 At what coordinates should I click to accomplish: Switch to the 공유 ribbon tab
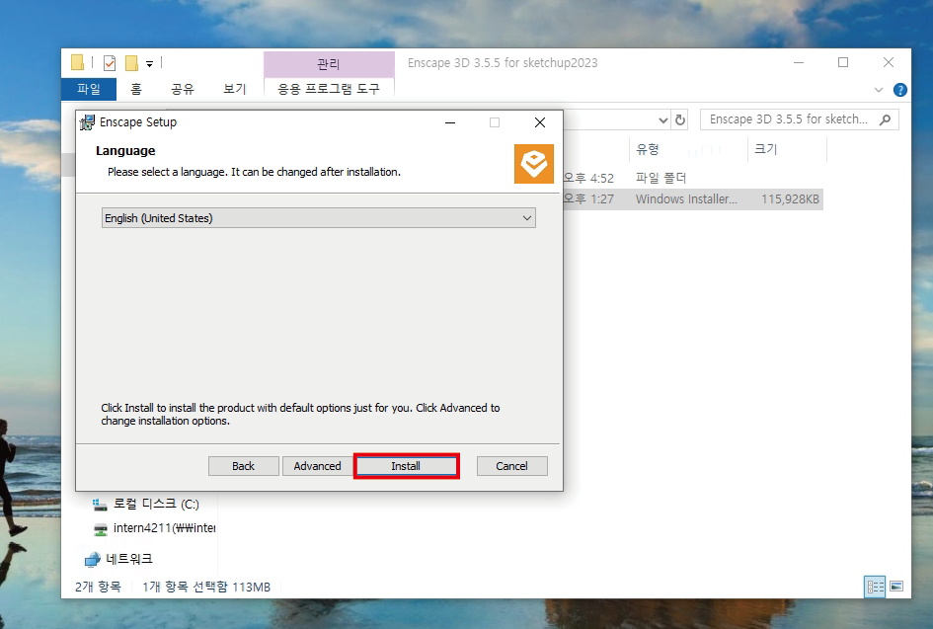pyautogui.click(x=183, y=89)
